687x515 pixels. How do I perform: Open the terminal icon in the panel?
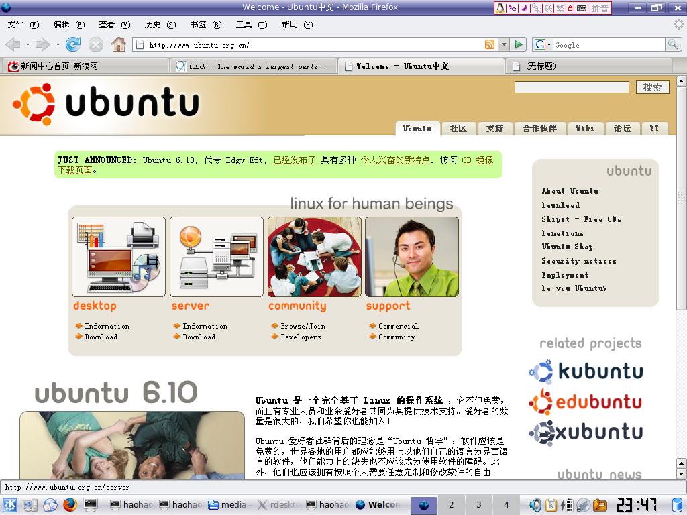click(x=91, y=505)
